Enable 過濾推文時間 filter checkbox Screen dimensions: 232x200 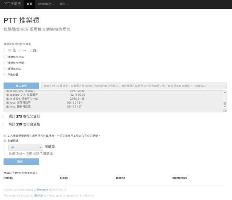(5, 63)
